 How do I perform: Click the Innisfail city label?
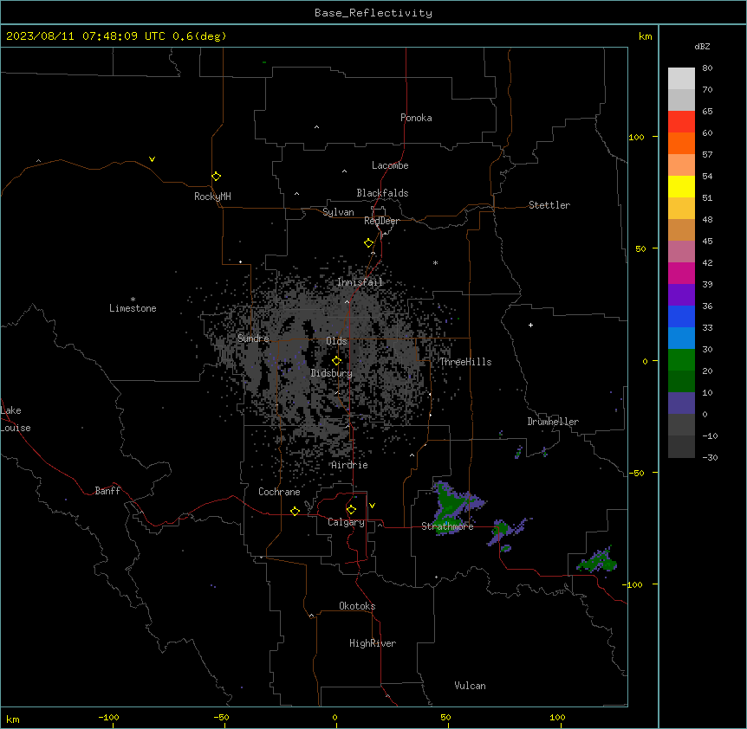(x=361, y=282)
